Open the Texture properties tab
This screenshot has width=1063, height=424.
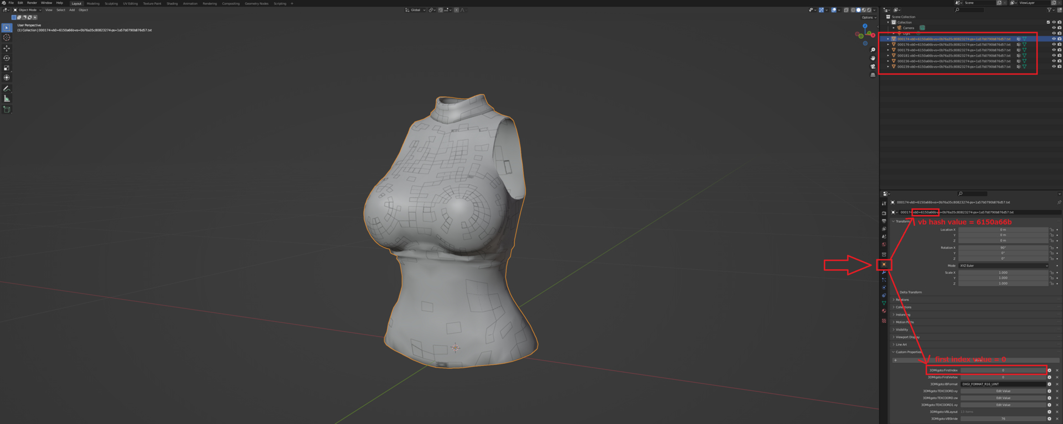tap(884, 321)
